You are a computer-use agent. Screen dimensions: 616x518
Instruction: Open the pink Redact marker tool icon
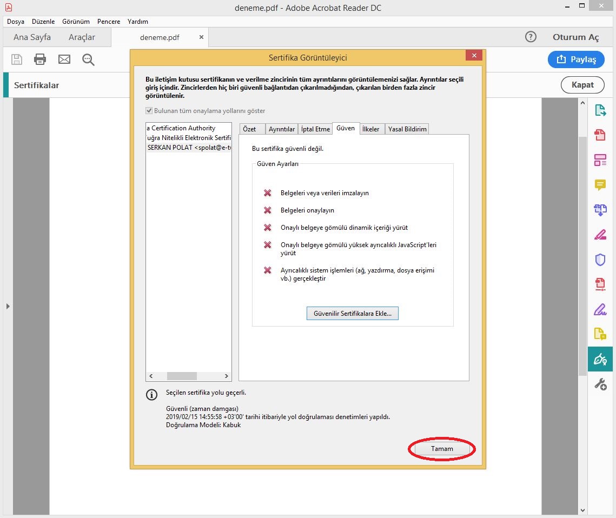coord(600,235)
